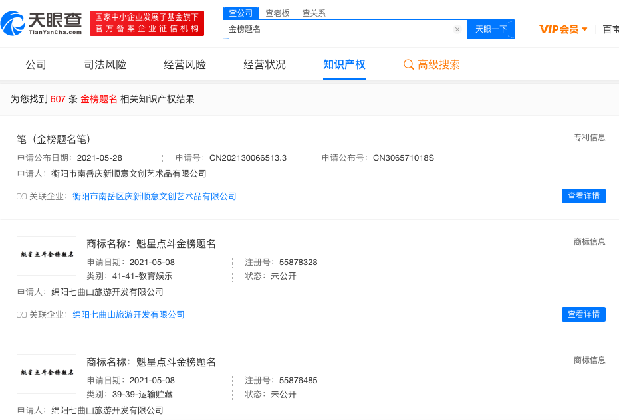Click the link icon beside 衡阳市南岳区庆新顺意文创艺术品有限公司
This screenshot has width=619, height=420.
21,197
